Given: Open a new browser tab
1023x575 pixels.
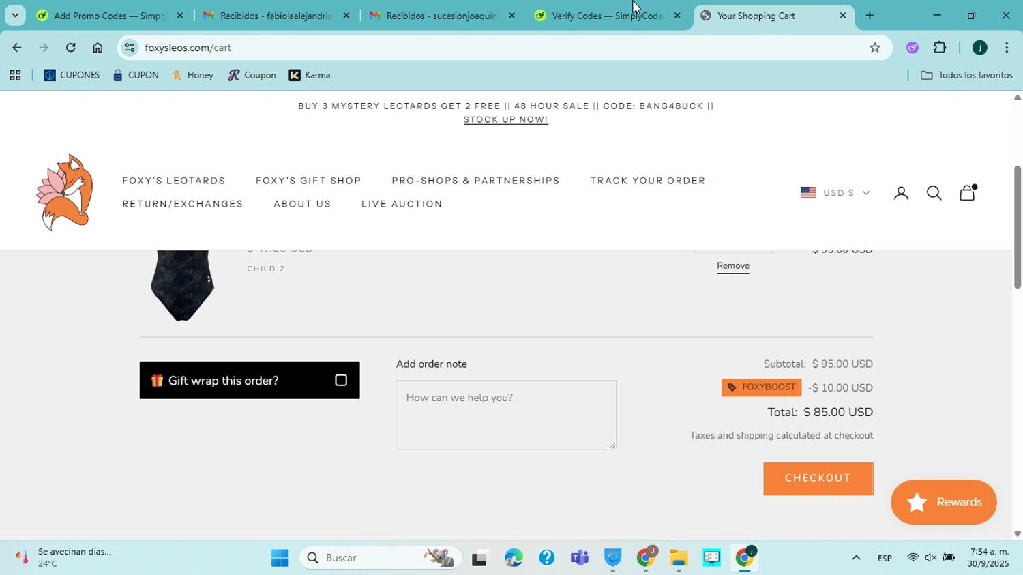Looking at the screenshot, I should click(x=870, y=15).
